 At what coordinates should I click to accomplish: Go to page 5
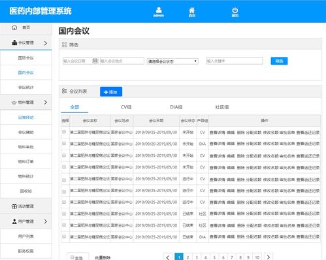pos(214,257)
